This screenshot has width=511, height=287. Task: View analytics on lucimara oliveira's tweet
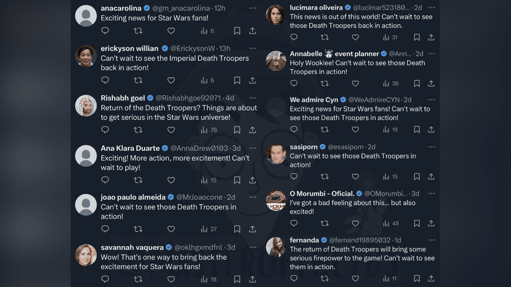[x=390, y=37]
